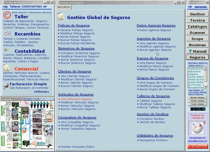Screen dimensions: 210x152
Task: Click Centrar Ventana button
Action: point(197,101)
